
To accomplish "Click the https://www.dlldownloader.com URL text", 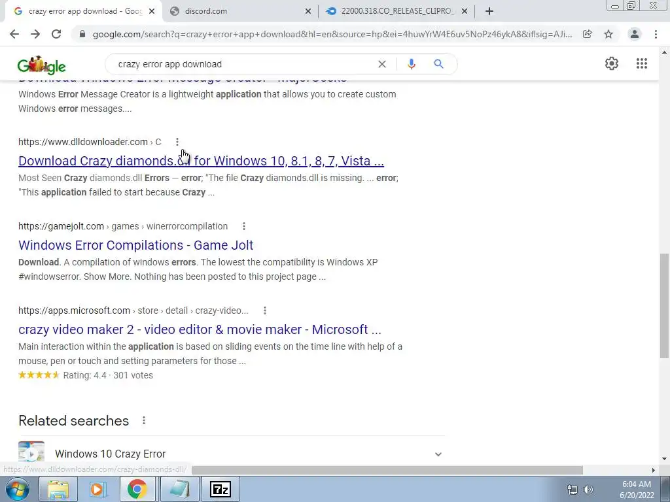I will coord(83,142).
